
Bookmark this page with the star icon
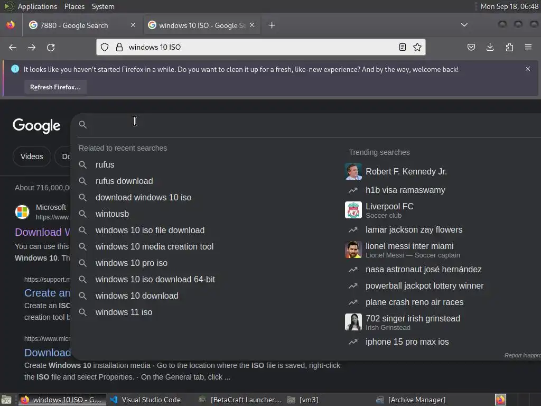pyautogui.click(x=417, y=47)
